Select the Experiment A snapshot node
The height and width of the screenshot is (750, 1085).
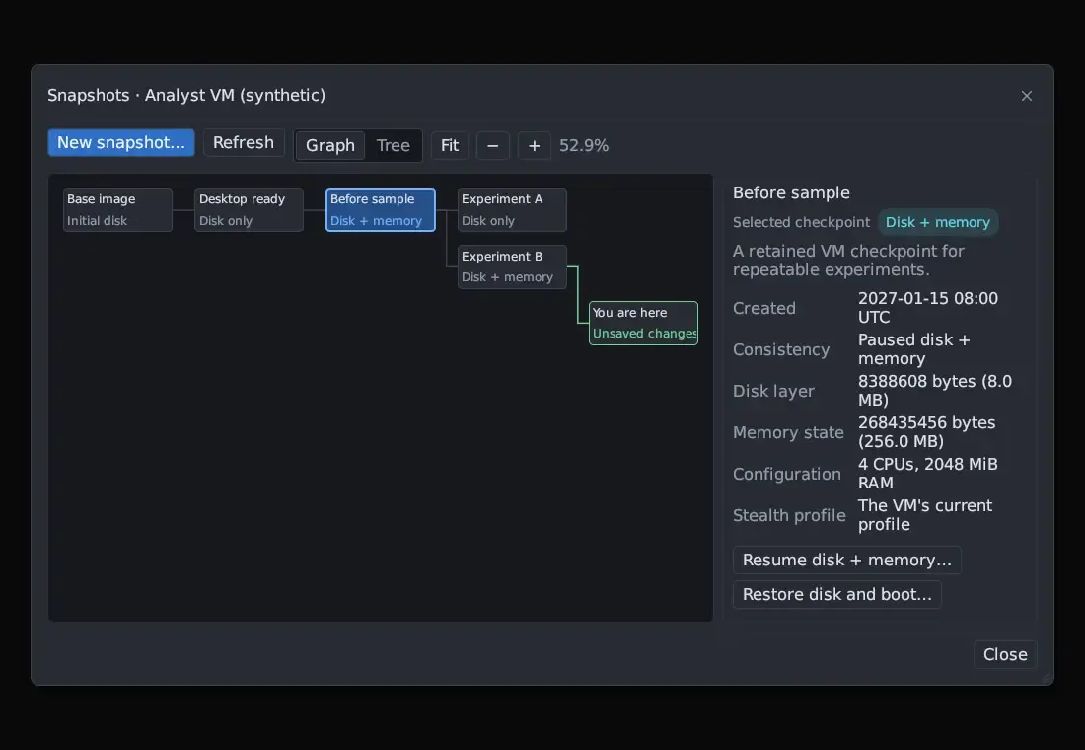coord(512,210)
